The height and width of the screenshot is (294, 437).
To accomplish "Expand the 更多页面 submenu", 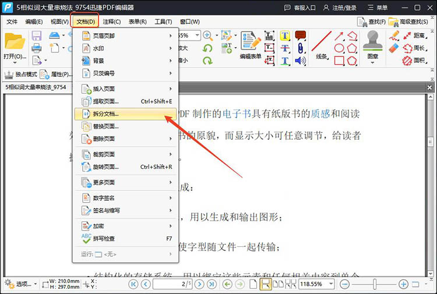I will tap(125, 182).
